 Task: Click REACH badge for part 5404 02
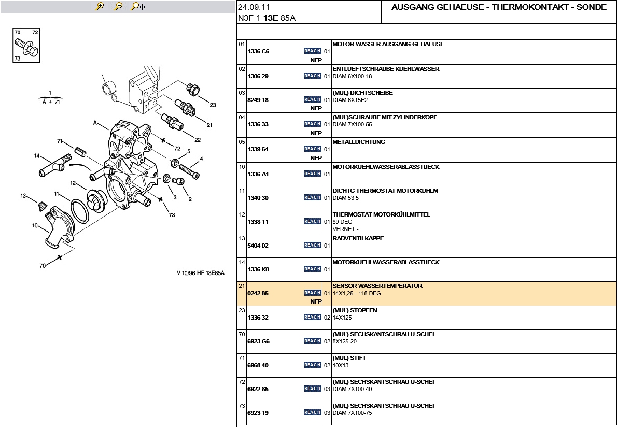(x=312, y=245)
